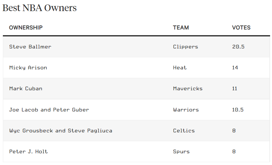Click the Steve Ballmer owner cell
272x165 pixels.
(30, 47)
